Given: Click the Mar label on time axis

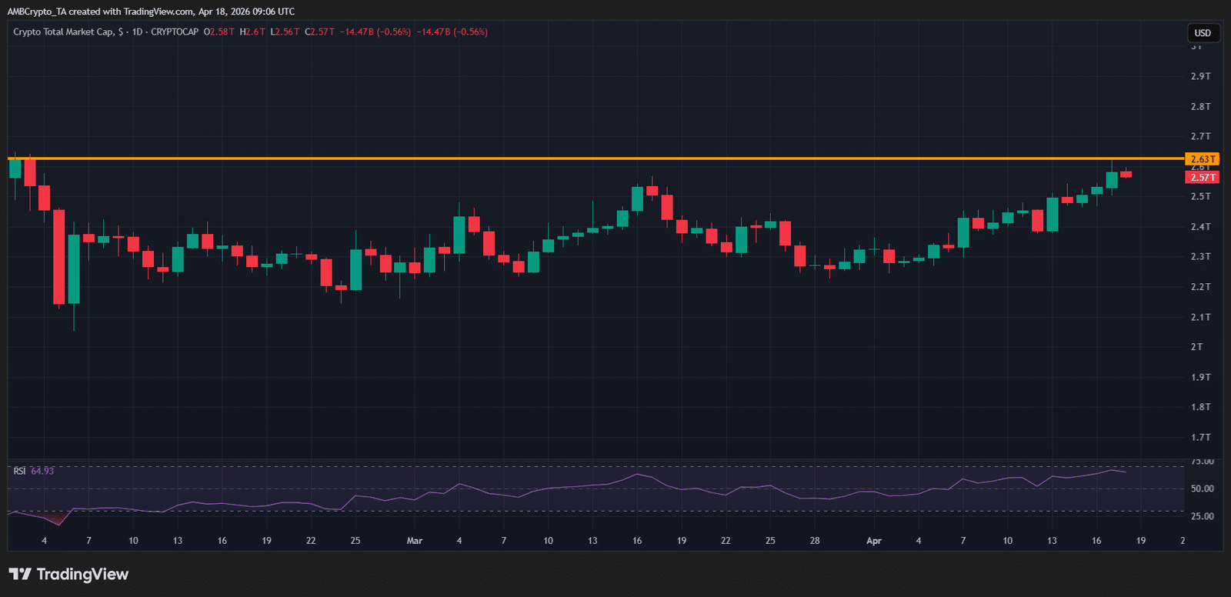Looking at the screenshot, I should click(x=415, y=541).
